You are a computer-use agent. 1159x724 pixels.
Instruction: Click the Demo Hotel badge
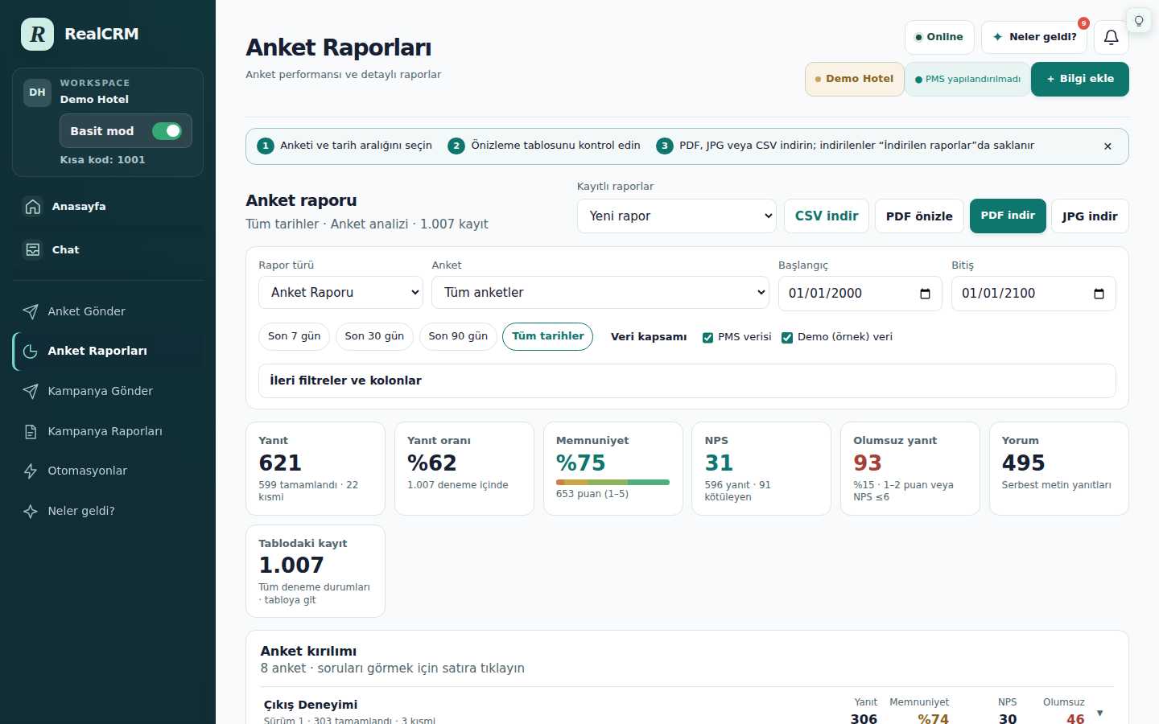(x=854, y=79)
